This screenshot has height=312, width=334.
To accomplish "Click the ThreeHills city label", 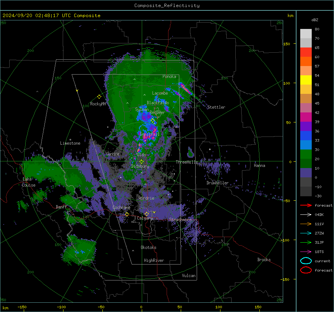I will pyautogui.click(x=187, y=162).
